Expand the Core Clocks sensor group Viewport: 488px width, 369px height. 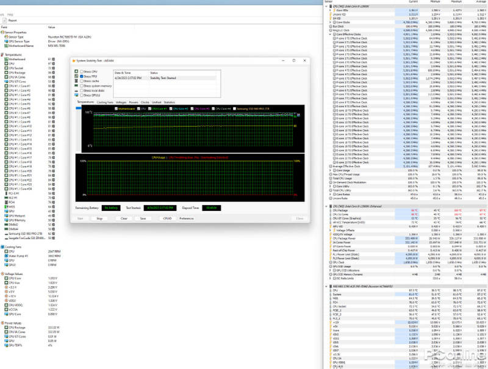pyautogui.click(x=330, y=21)
